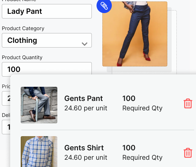Click the Lady Pant product photo
Viewport: 196px width, 167px height.
tap(135, 34)
